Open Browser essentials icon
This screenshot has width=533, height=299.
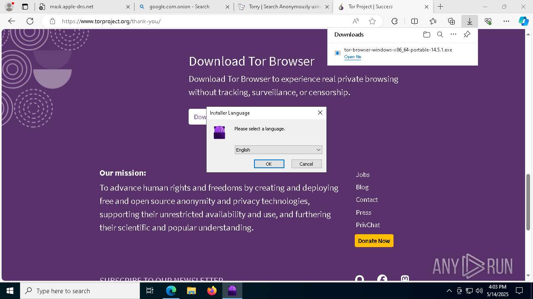[488, 21]
